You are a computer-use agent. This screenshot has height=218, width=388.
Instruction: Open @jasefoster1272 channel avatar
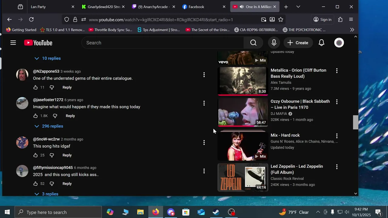pos(22,103)
